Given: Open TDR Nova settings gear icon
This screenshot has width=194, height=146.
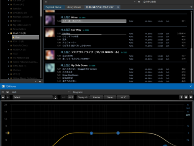Looking at the screenshot, I should pyautogui.click(x=186, y=97).
